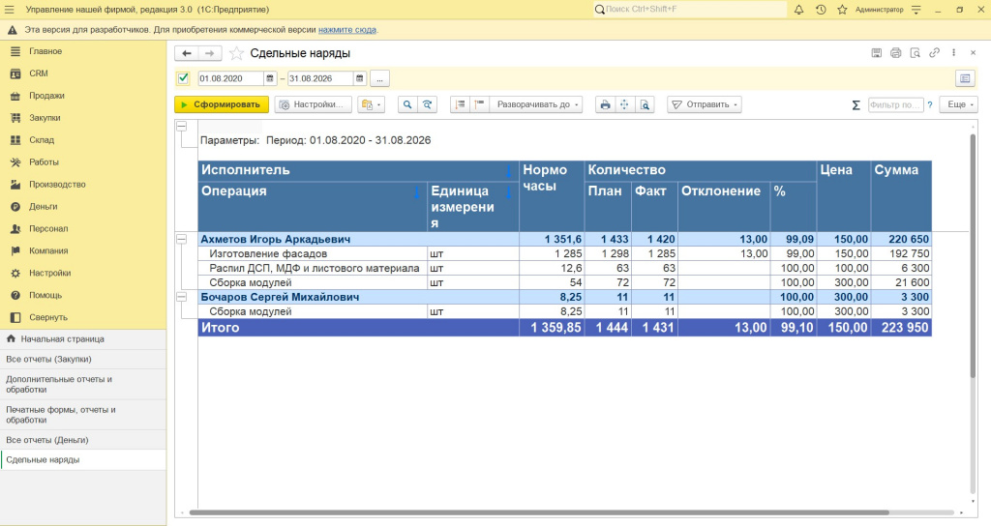
Task: Open the find magnifier icon in report toolbar
Action: (407, 104)
